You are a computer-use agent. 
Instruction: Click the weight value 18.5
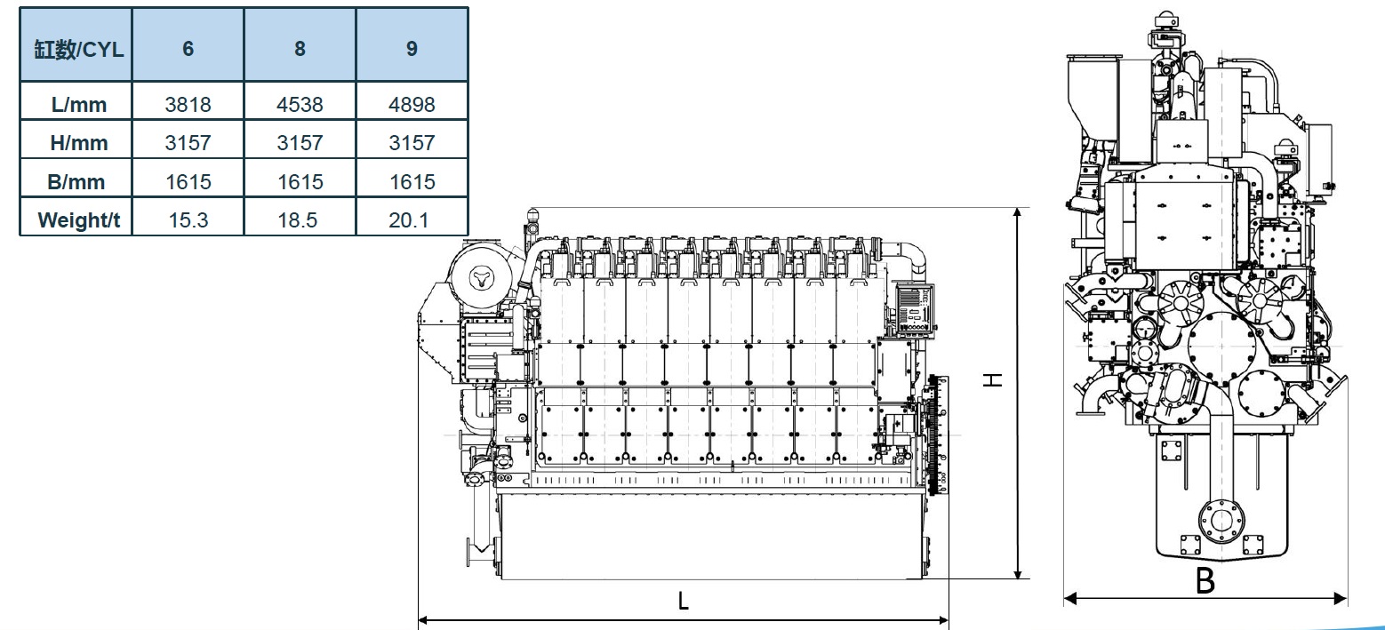pyautogui.click(x=298, y=219)
